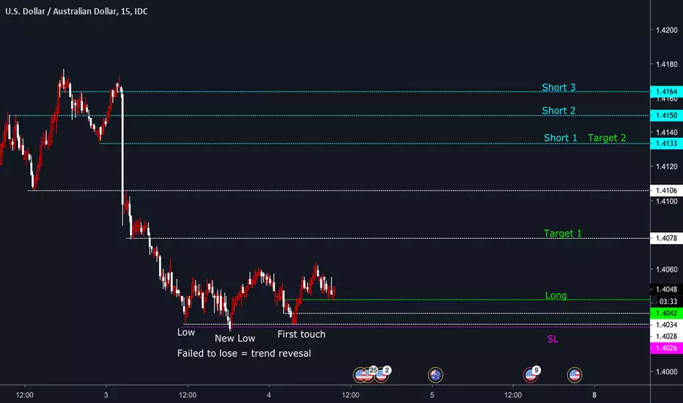Select the green 'Long' annotation label
The height and width of the screenshot is (403, 683).
tap(555, 295)
